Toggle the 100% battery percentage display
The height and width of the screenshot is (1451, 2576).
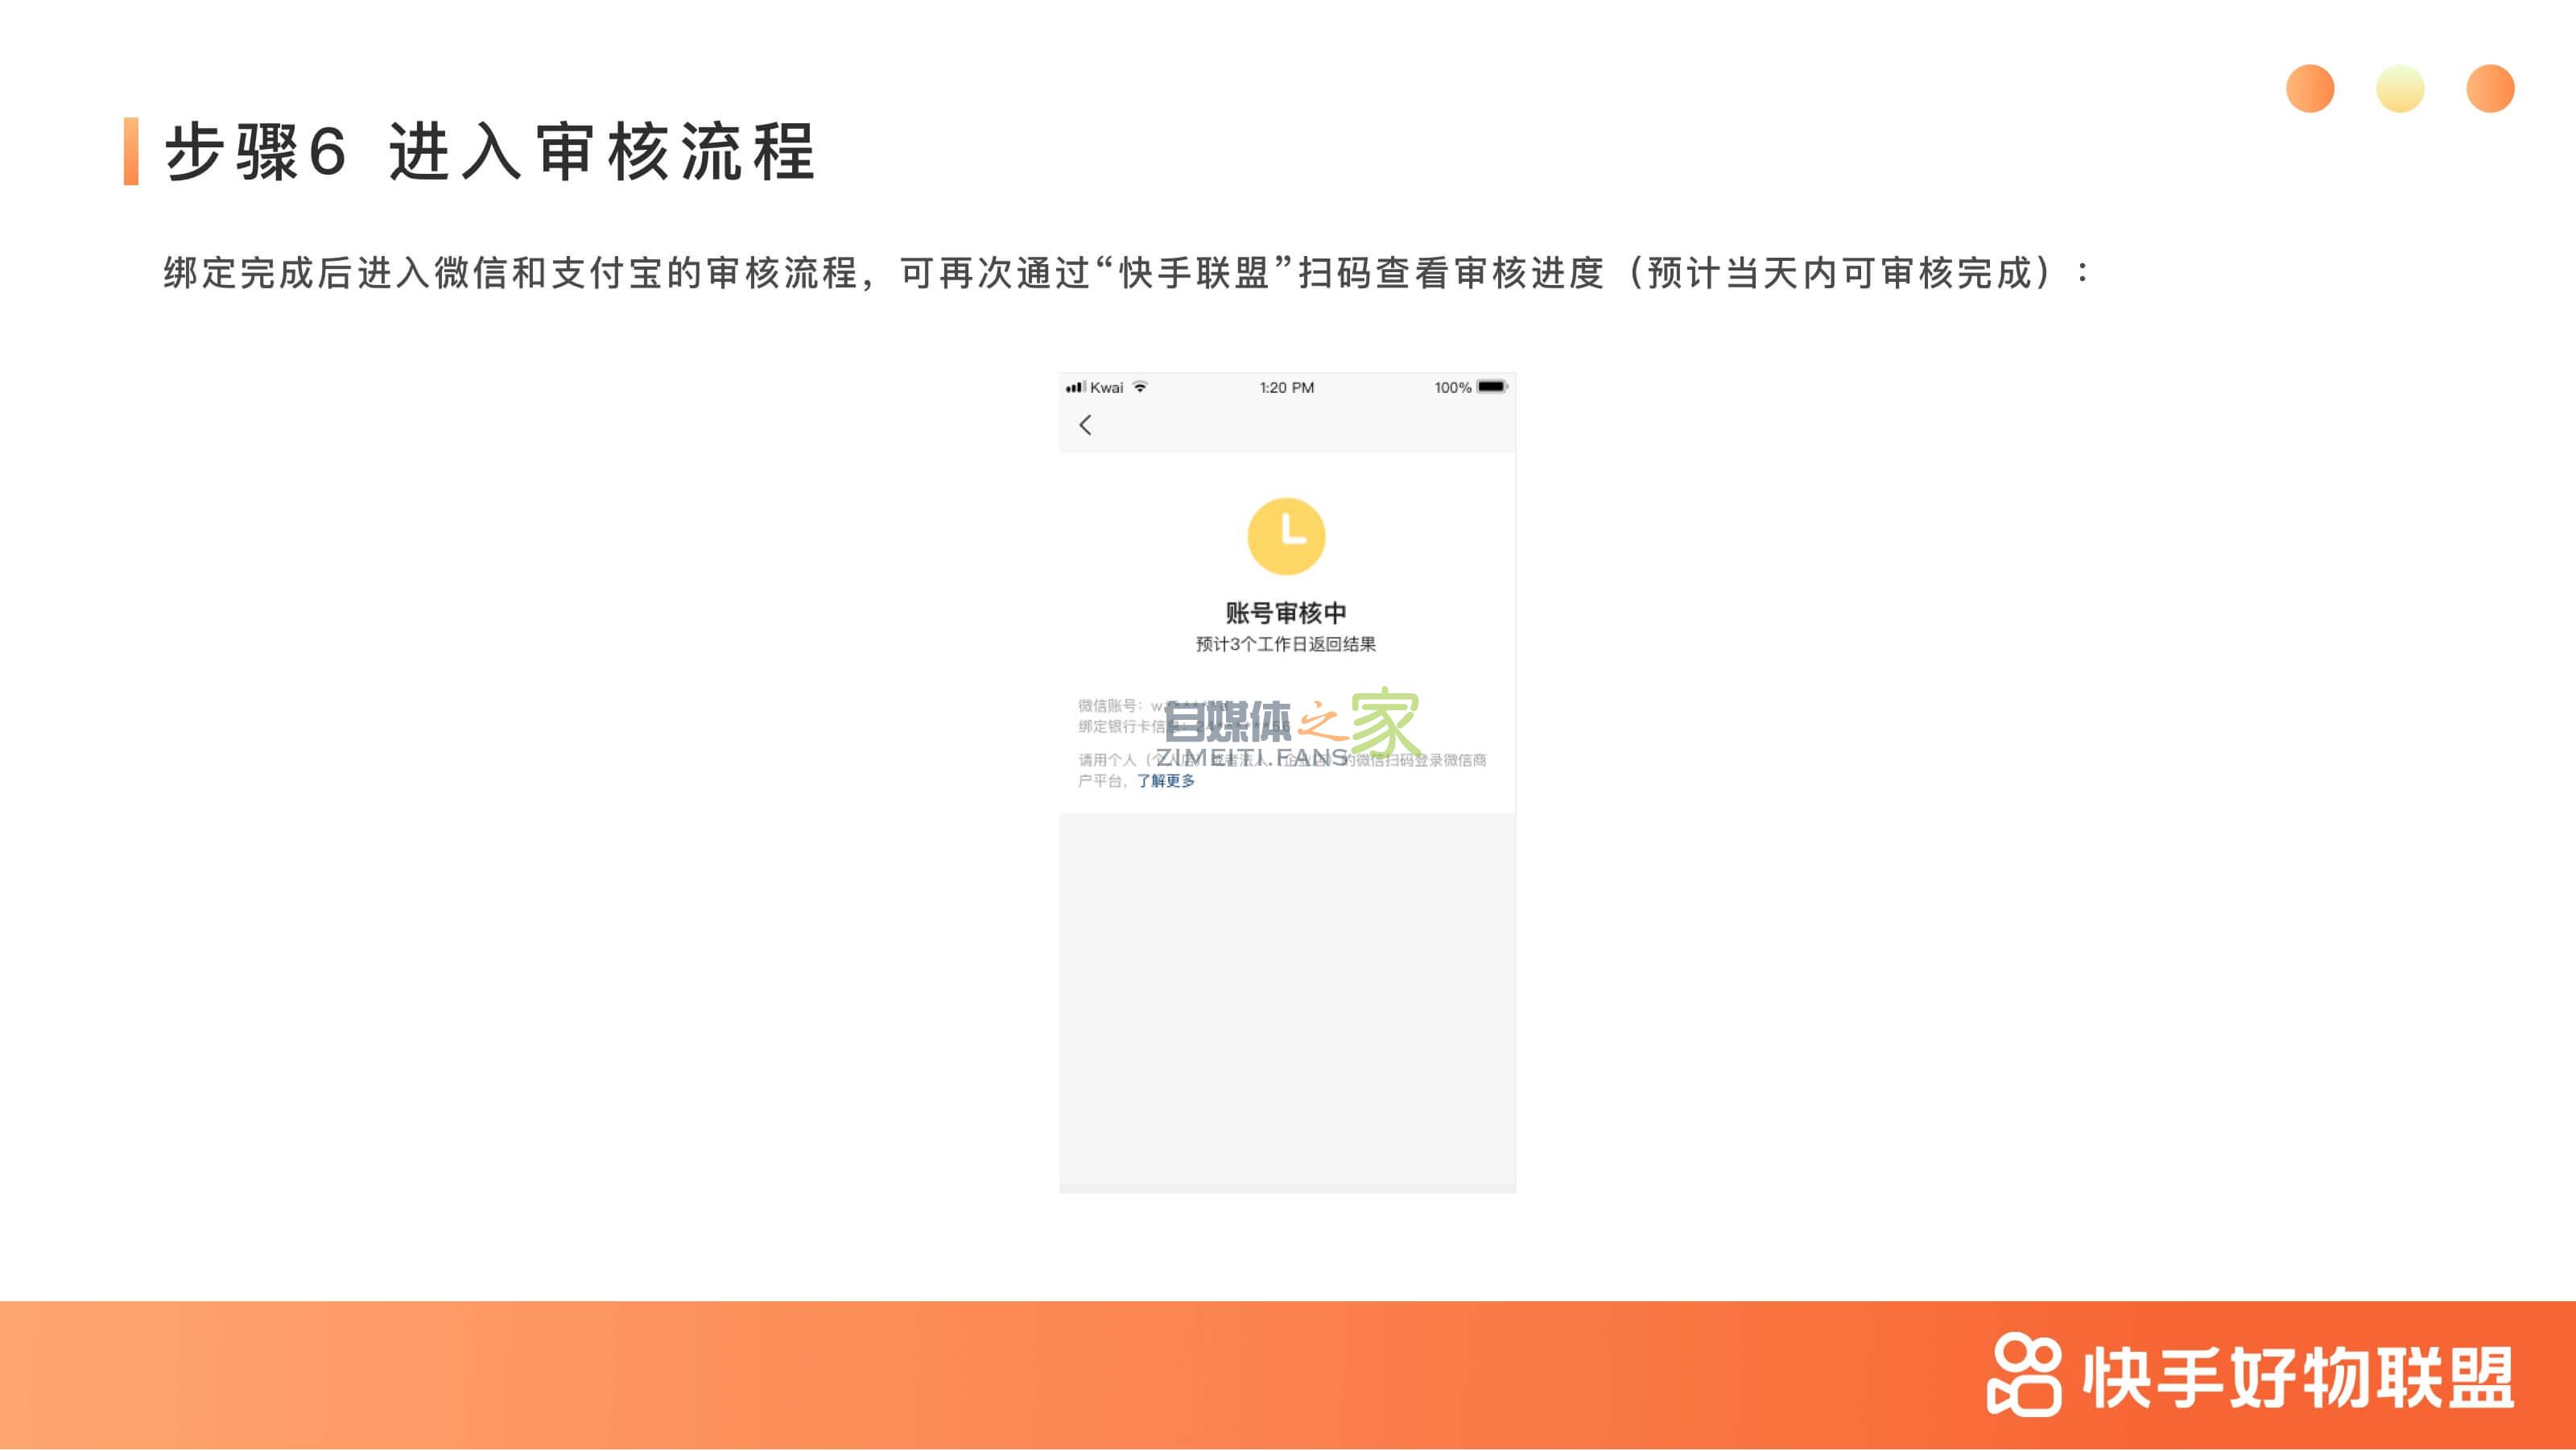(x=1452, y=388)
